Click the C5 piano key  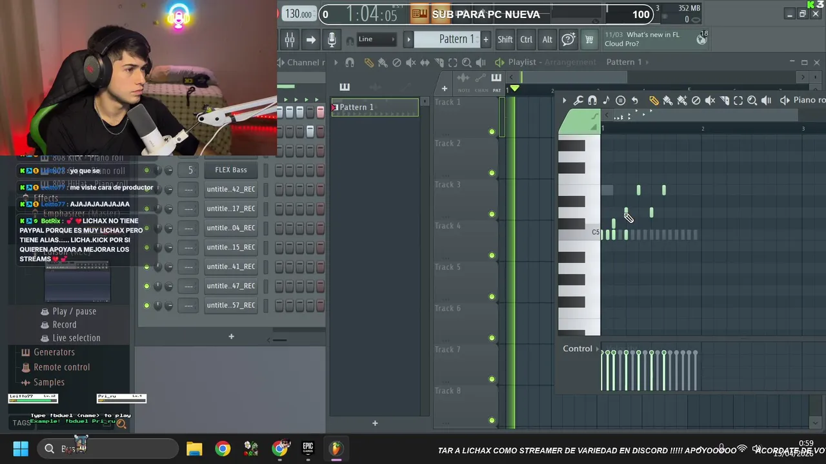(579, 233)
